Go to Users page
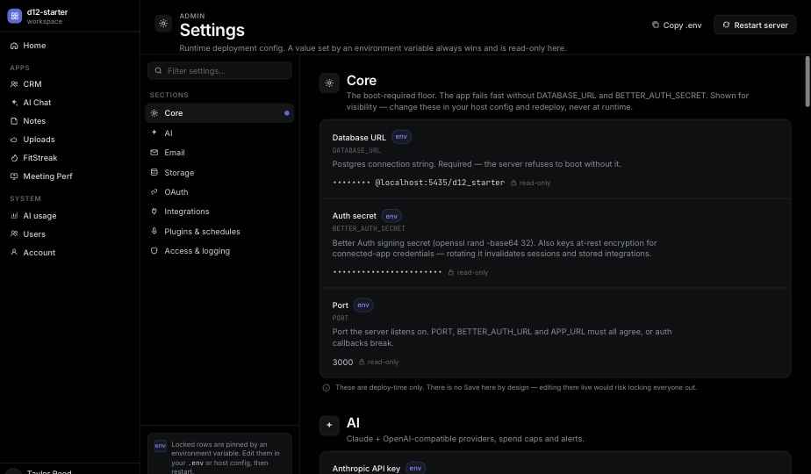The width and height of the screenshot is (811, 474). [x=70, y=234]
